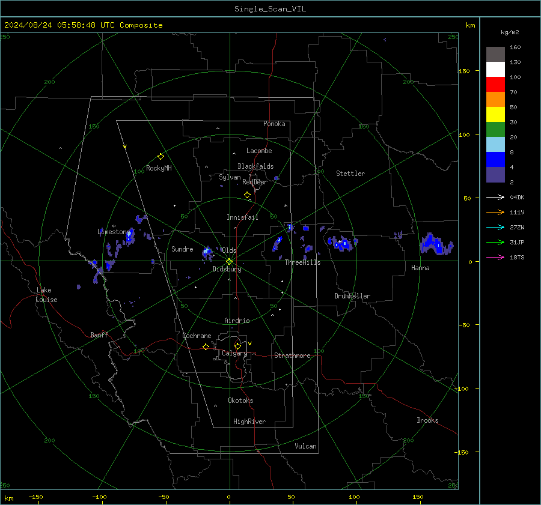Click the RockyMH label

(x=159, y=168)
